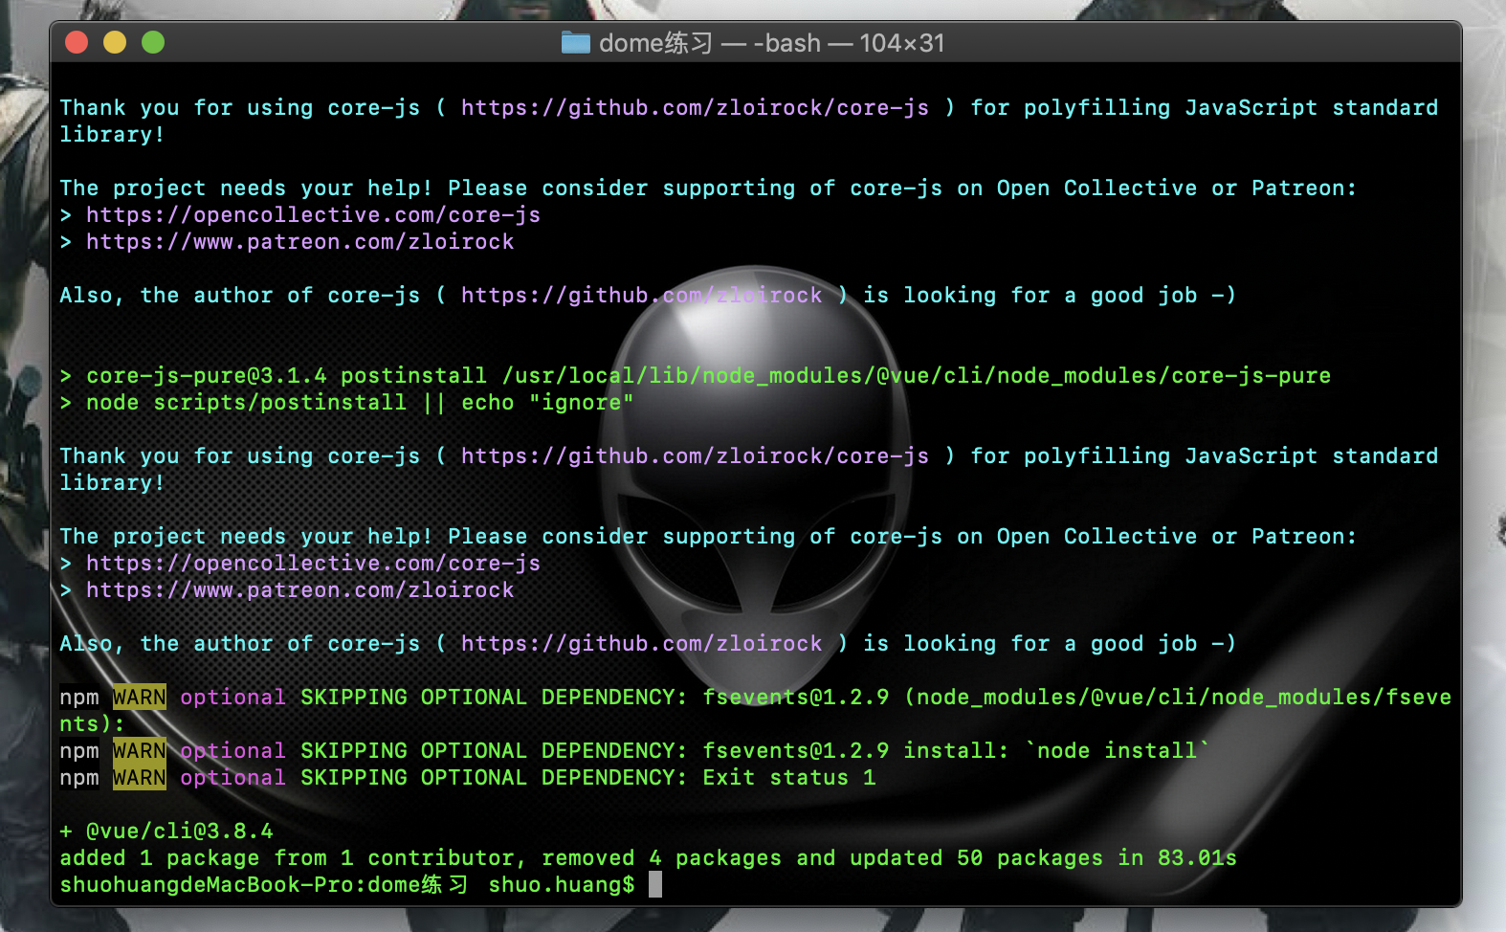Click the core-js-pure@3.1.4 postinstall line

pos(695,375)
